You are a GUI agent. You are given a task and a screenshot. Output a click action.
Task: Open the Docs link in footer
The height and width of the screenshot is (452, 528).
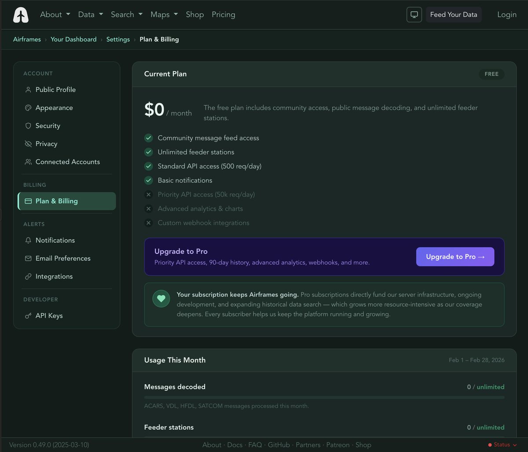pyautogui.click(x=235, y=445)
